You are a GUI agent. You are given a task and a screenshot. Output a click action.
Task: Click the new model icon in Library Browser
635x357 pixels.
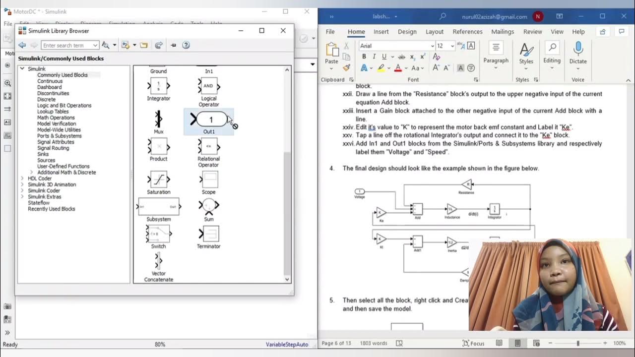(125, 45)
